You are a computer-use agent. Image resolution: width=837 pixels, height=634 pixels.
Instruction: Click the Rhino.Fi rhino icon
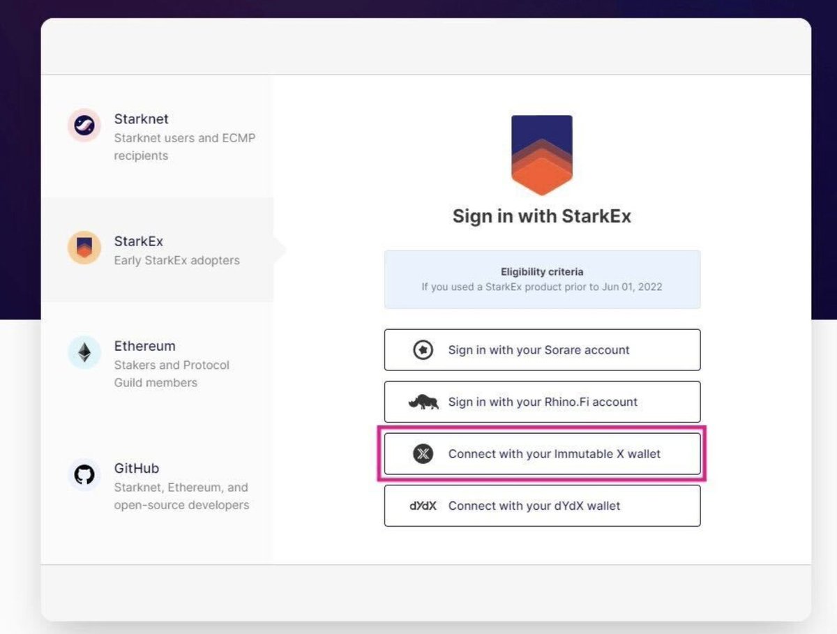tap(423, 402)
